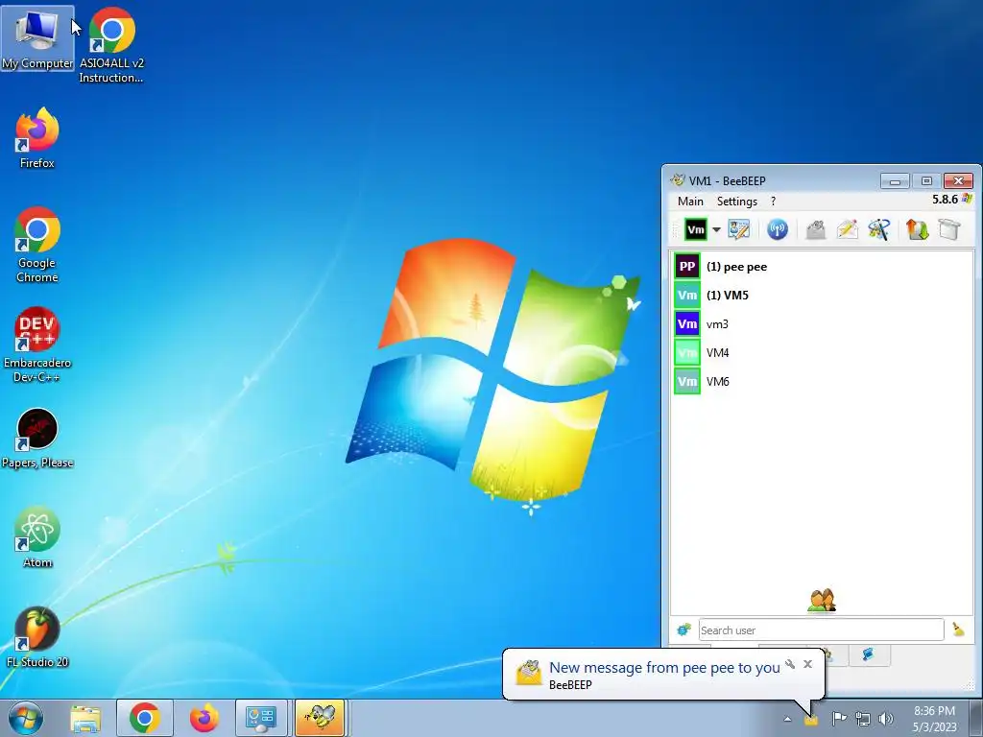Click the PP avatar of pee pee
The height and width of the screenshot is (737, 983).
(x=687, y=267)
